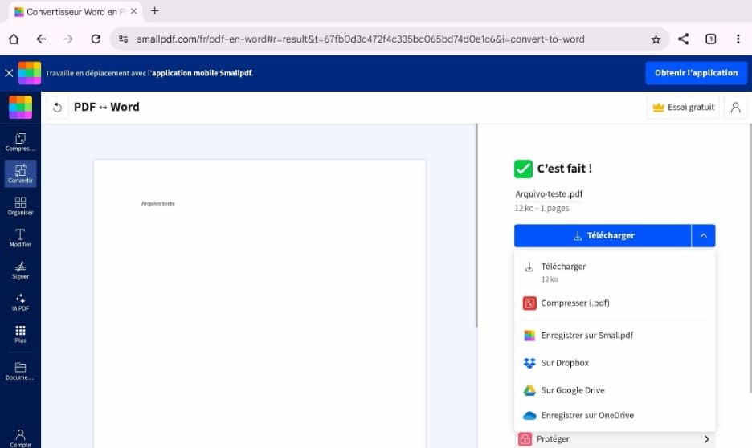Viewport: 752px width, 448px height.
Task: Expand the Protéger option arrow
Action: click(x=706, y=439)
